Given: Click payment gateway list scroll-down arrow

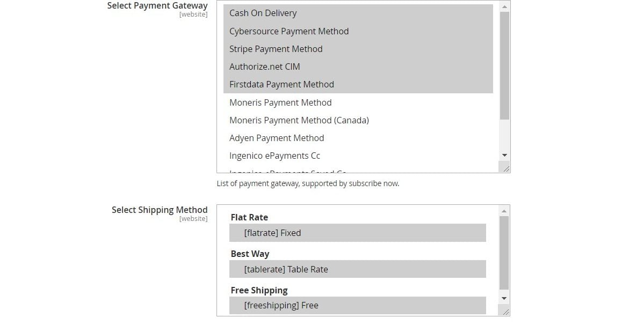Looking at the screenshot, I should pyautogui.click(x=504, y=156).
